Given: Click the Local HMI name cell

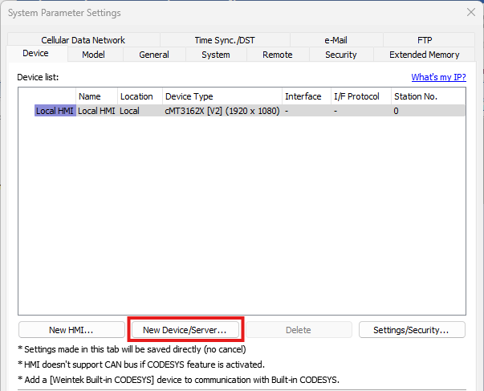Looking at the screenshot, I should tap(96, 111).
